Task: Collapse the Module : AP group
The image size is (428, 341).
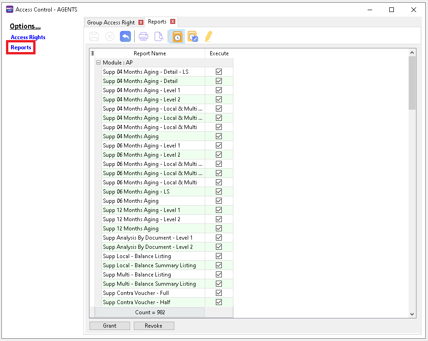Action: click(98, 63)
